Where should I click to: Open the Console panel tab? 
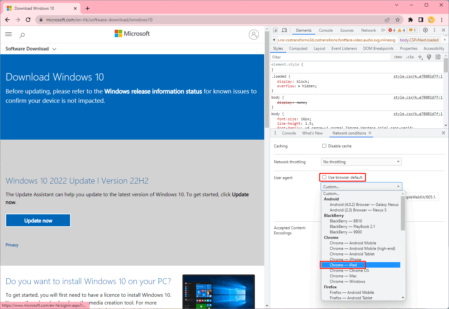(326, 30)
